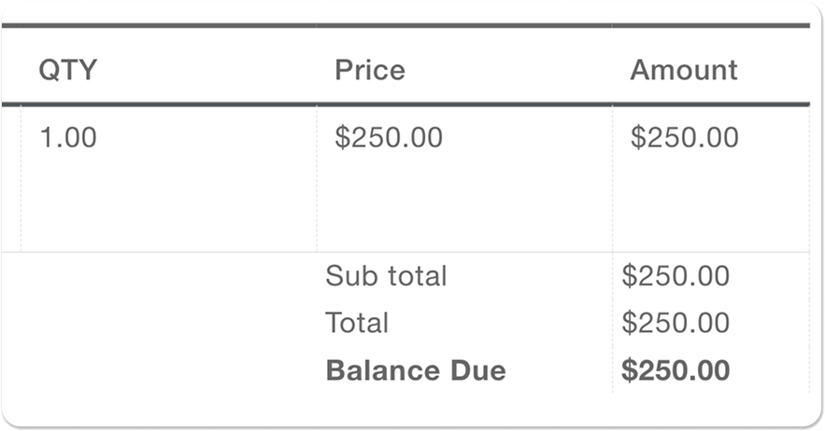Image resolution: width=825 pixels, height=431 pixels.
Task: Click the quantity value 1.00
Action: (x=68, y=137)
